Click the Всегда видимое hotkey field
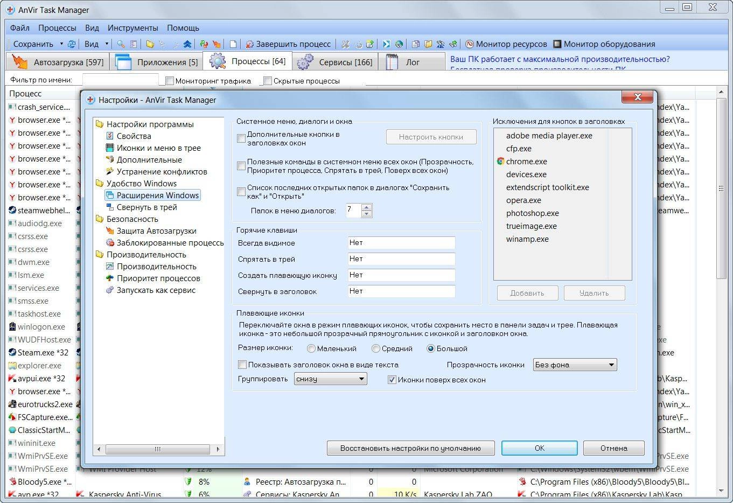 (401, 243)
